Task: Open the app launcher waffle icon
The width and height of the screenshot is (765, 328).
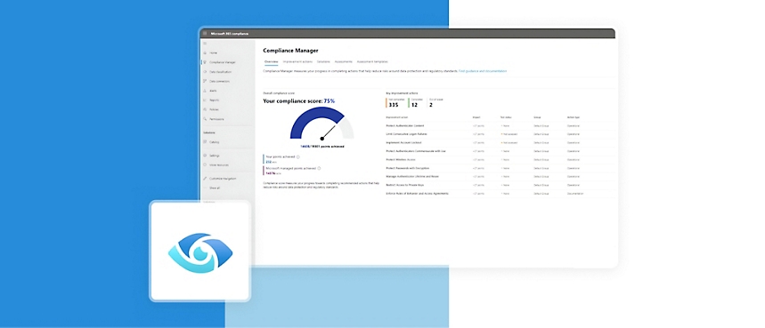Action: click(x=205, y=34)
